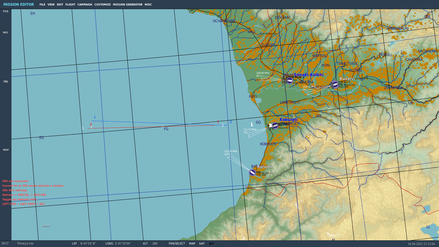Image resolution: width=439 pixels, height=247 pixels.
Task: Click the POTI town label
Action: click(252, 97)
